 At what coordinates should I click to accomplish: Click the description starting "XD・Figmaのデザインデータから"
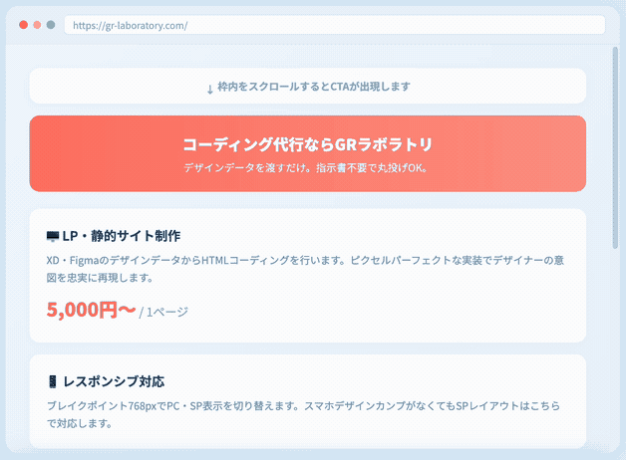pyautogui.click(x=305, y=269)
